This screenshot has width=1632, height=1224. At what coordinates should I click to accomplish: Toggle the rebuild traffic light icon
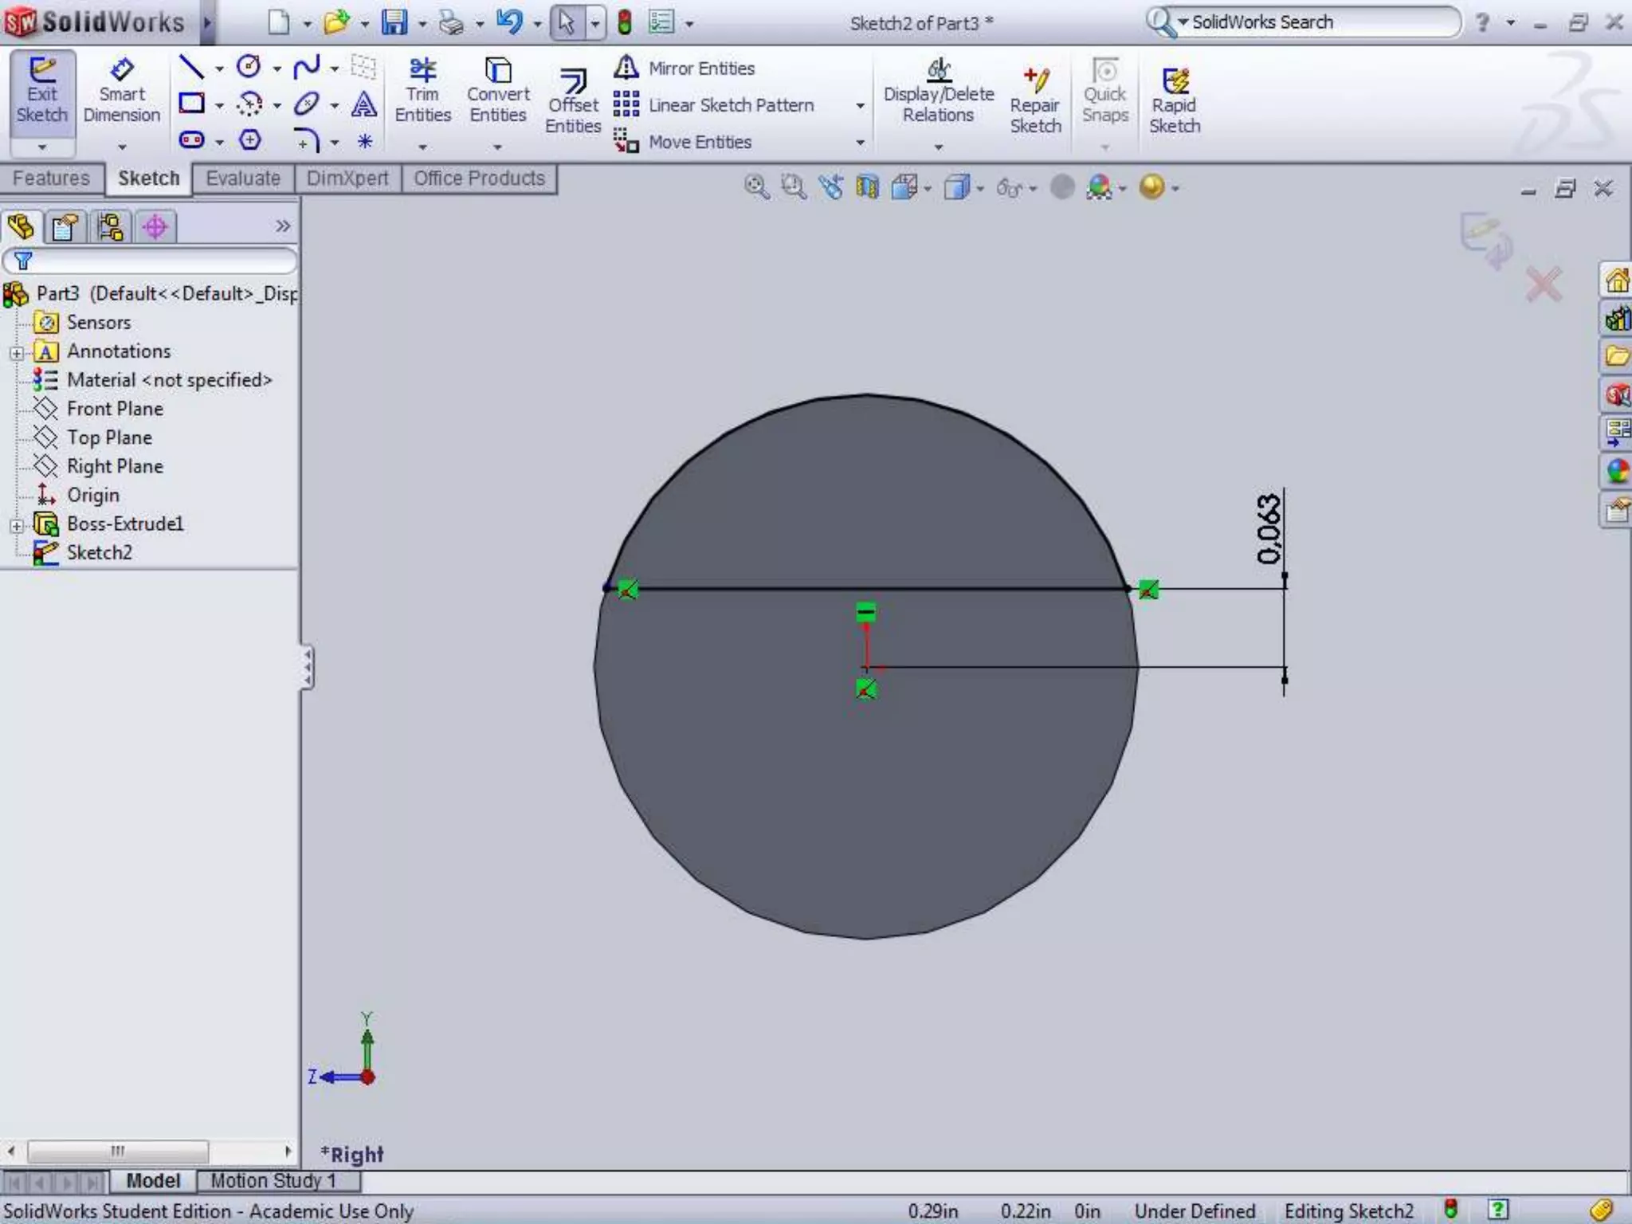click(x=625, y=23)
